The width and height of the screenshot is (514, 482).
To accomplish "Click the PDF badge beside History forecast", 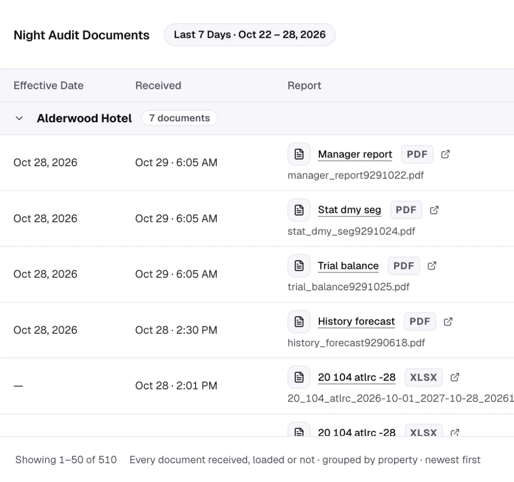I will 420,321.
